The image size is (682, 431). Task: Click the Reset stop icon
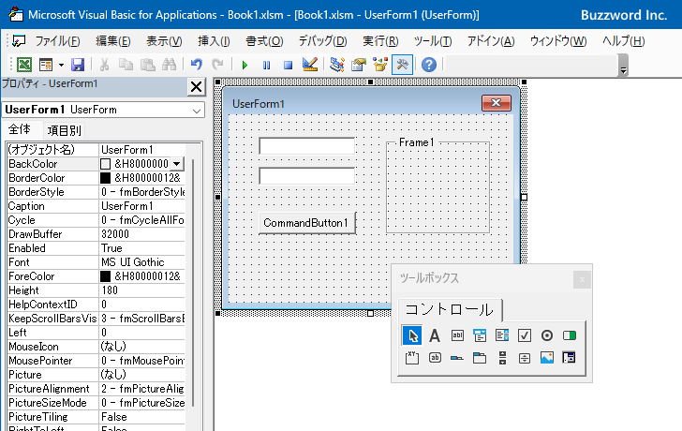(288, 66)
